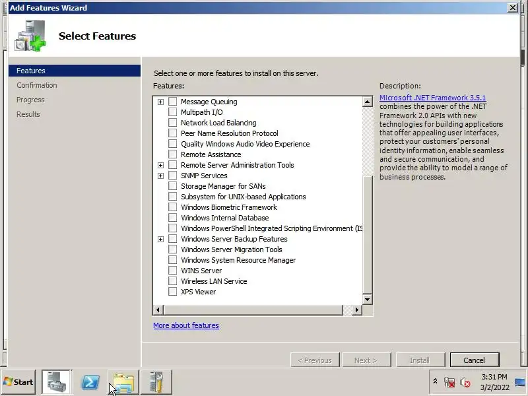This screenshot has width=528, height=396.
Task: Check Windows Server Backup Features checkbox
Action: click(x=172, y=239)
